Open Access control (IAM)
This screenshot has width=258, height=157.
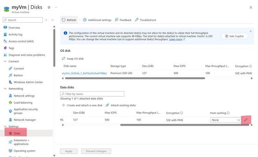click(21, 41)
